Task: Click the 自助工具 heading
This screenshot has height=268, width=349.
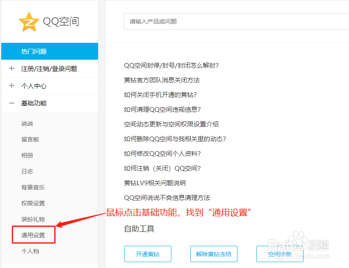Action: tap(139, 229)
